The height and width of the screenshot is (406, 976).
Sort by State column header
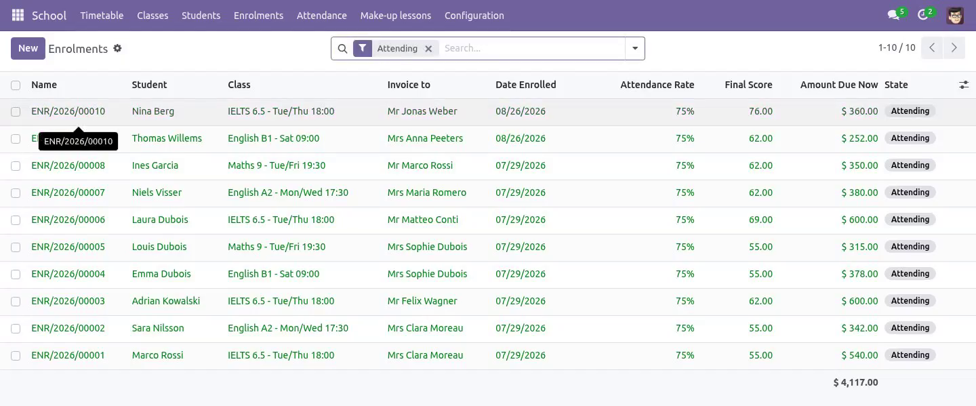[x=896, y=85]
